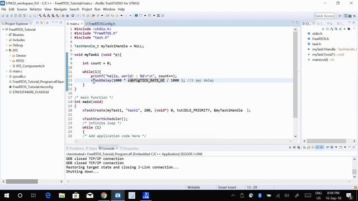The height and width of the screenshot is (201, 358).
Task: Open File Explorer from the taskbar
Action: [x=62, y=195]
